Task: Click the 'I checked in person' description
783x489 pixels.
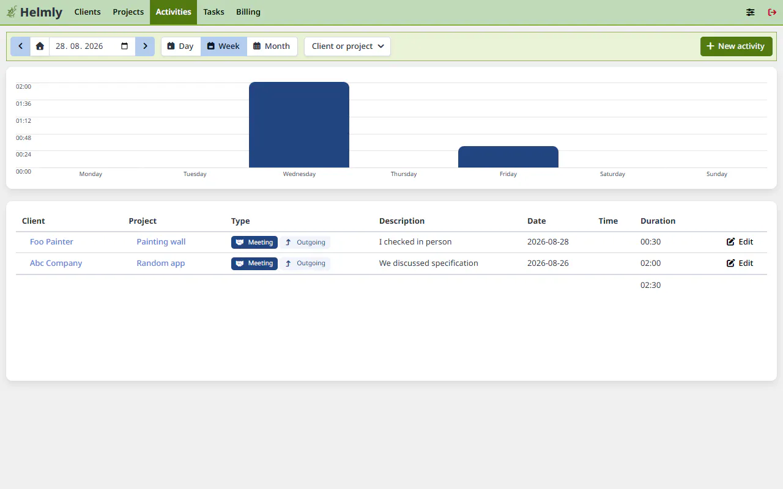Action: (415, 242)
